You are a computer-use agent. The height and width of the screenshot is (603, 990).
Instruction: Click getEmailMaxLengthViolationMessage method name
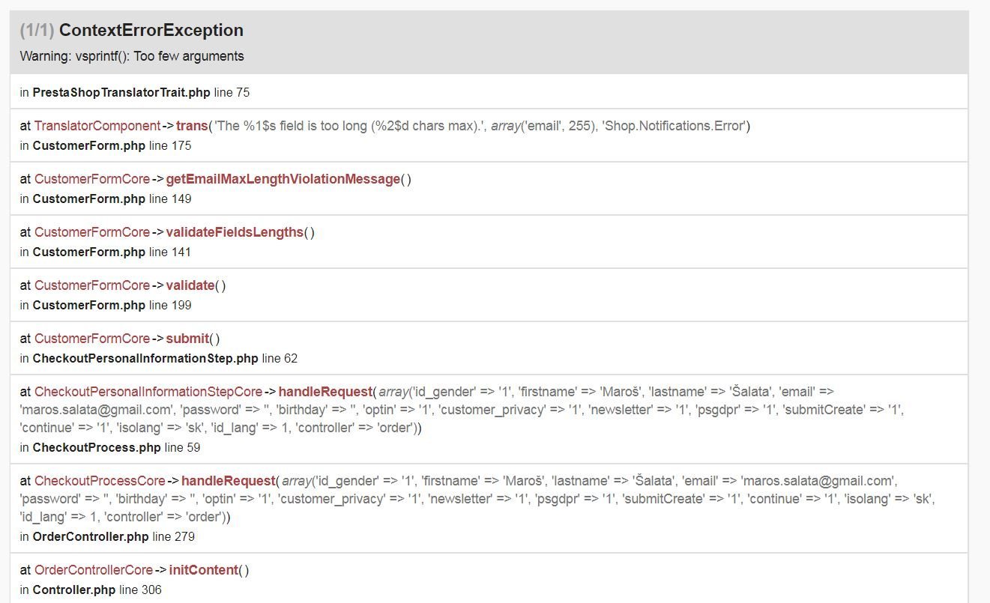[x=283, y=179]
